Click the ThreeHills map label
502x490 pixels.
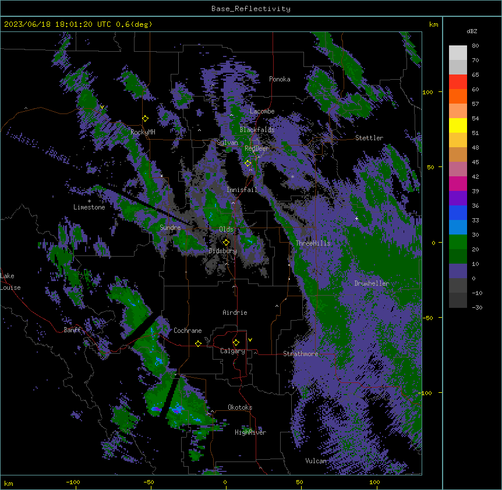313,243
